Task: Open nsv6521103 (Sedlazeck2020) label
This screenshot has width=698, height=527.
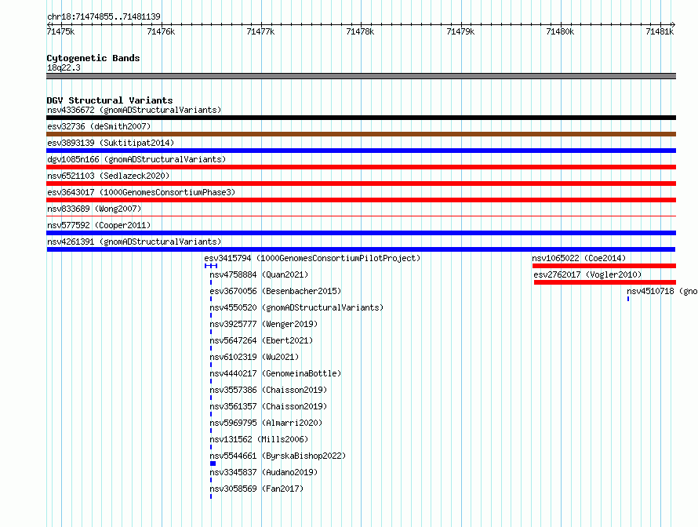Action: (x=108, y=176)
